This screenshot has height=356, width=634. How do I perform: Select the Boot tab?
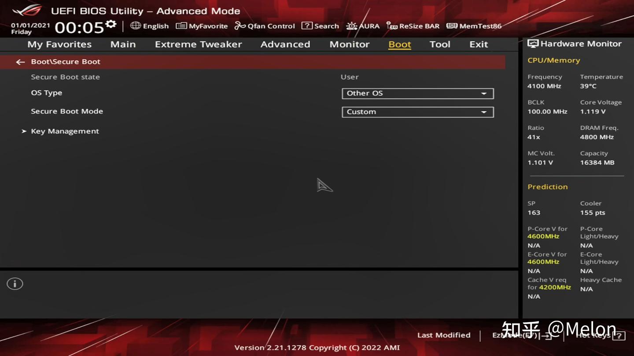click(x=400, y=44)
